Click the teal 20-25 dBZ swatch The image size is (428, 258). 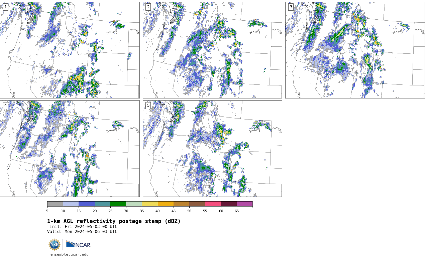coord(102,204)
